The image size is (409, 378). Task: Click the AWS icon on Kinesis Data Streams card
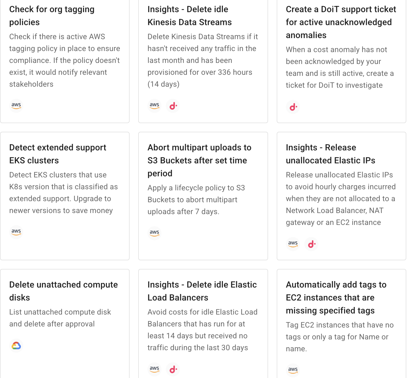pyautogui.click(x=154, y=105)
